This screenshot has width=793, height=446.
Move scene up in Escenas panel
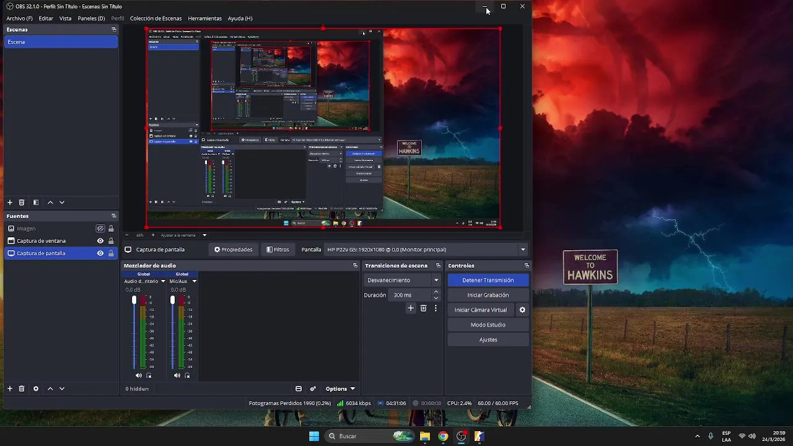(51, 203)
